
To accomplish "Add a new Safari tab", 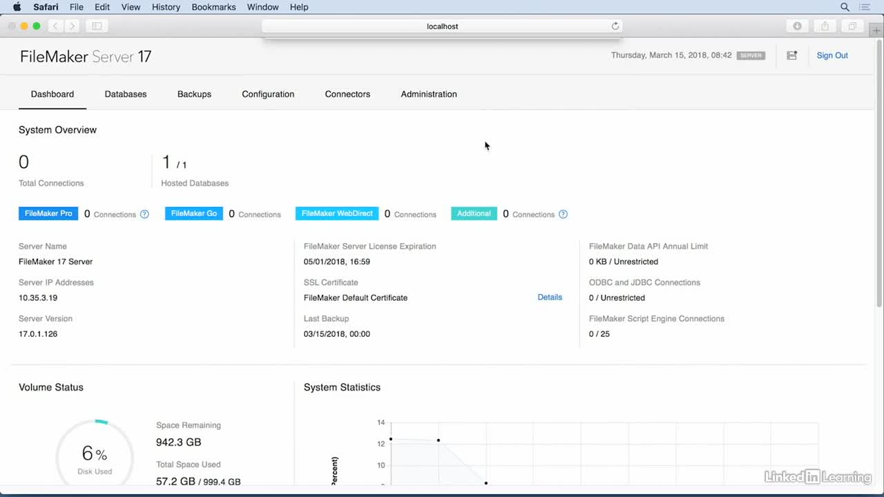I will (x=876, y=30).
